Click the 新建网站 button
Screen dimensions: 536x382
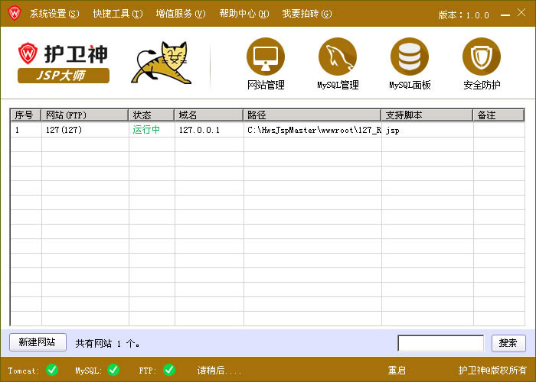point(38,342)
